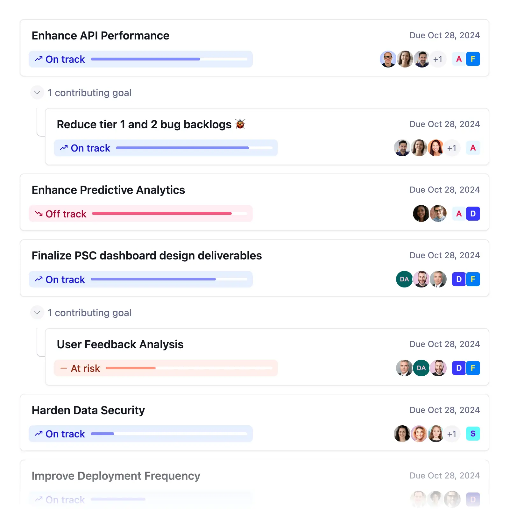Viewport: 510px width, 510px height.
Task: Click the progress bar on Finalize PSC dashboard goal
Action: coord(169,280)
